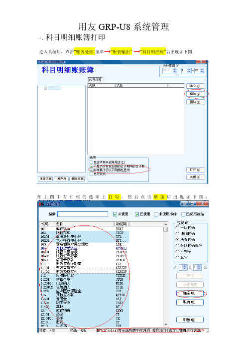
Task: Click the 到 level spinner
Action: click(x=198, y=267)
